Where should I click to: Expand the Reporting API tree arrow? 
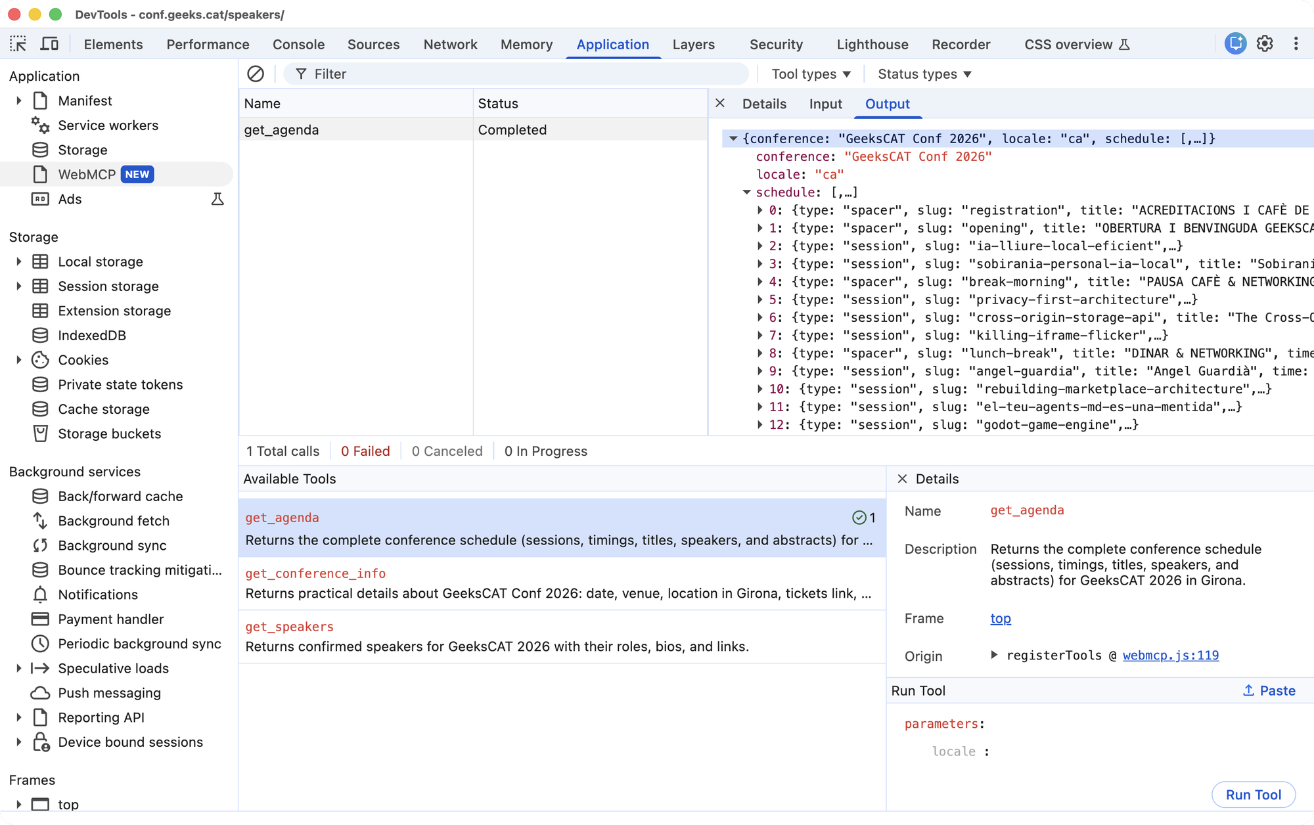pyautogui.click(x=19, y=717)
